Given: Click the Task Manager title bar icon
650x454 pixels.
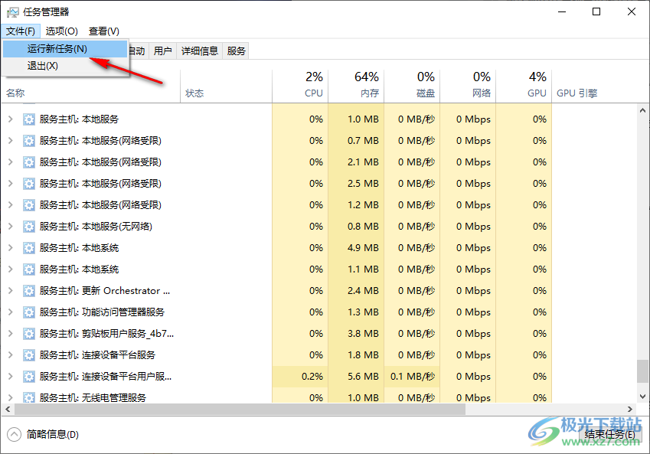Looking at the screenshot, I should [x=13, y=12].
